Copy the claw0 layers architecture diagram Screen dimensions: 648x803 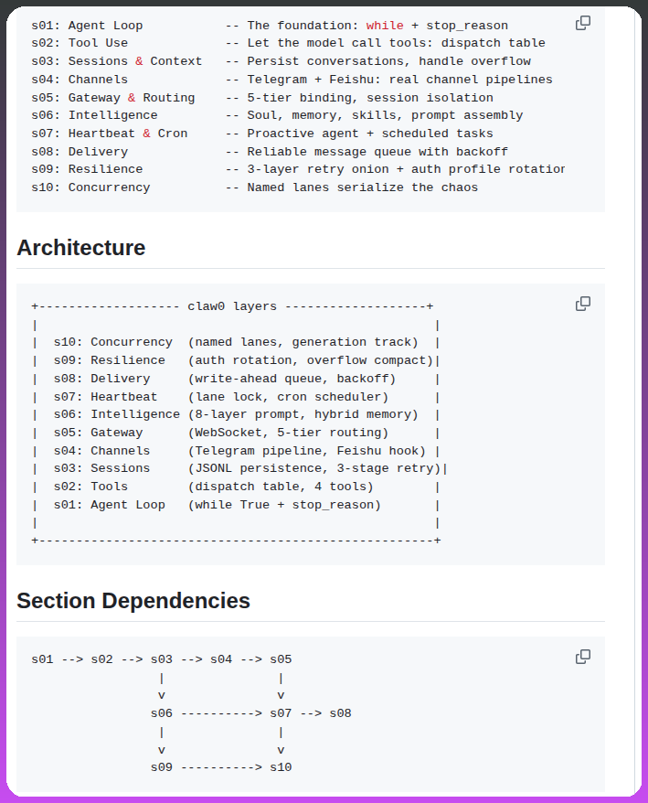coord(582,304)
